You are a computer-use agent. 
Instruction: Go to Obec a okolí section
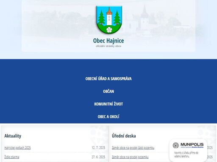(x=108, y=116)
